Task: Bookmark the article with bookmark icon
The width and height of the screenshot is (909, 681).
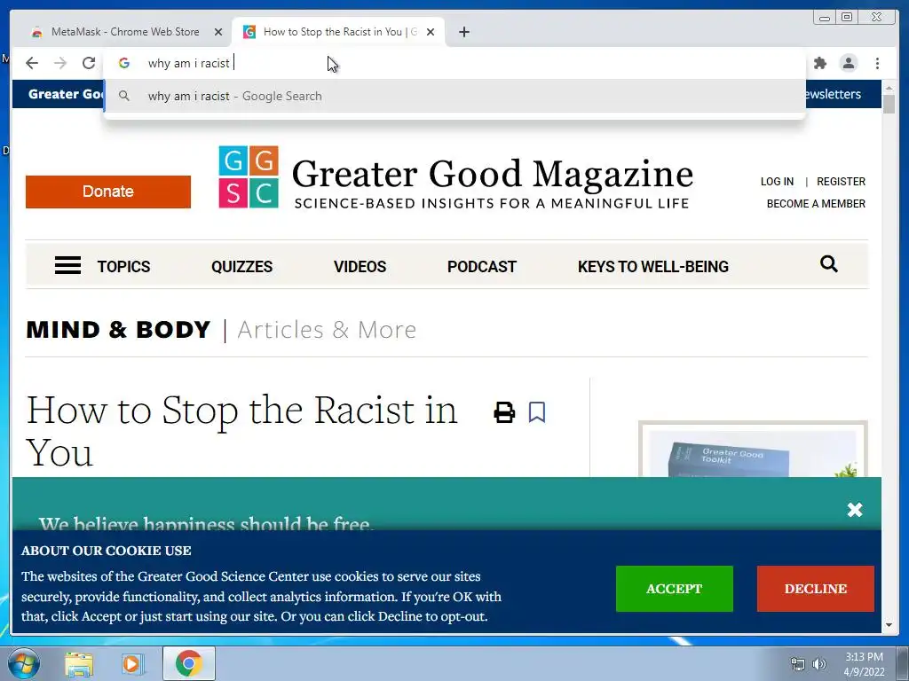Action: point(537,413)
